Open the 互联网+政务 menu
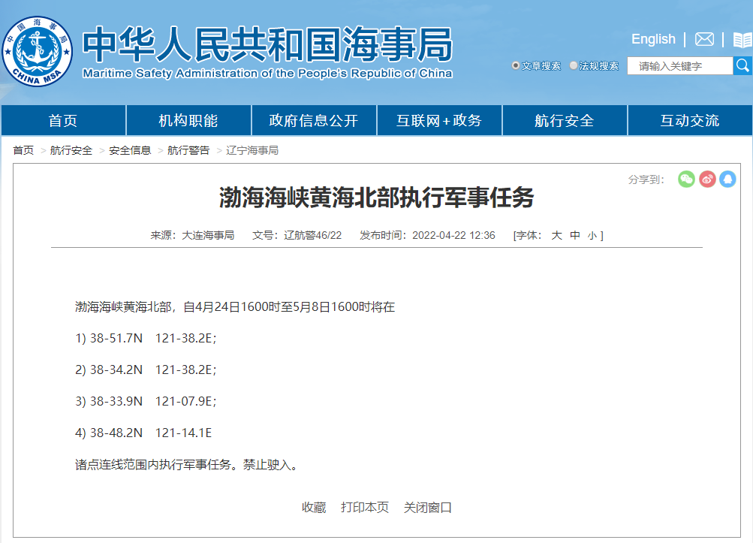This screenshot has width=753, height=543. (438, 121)
